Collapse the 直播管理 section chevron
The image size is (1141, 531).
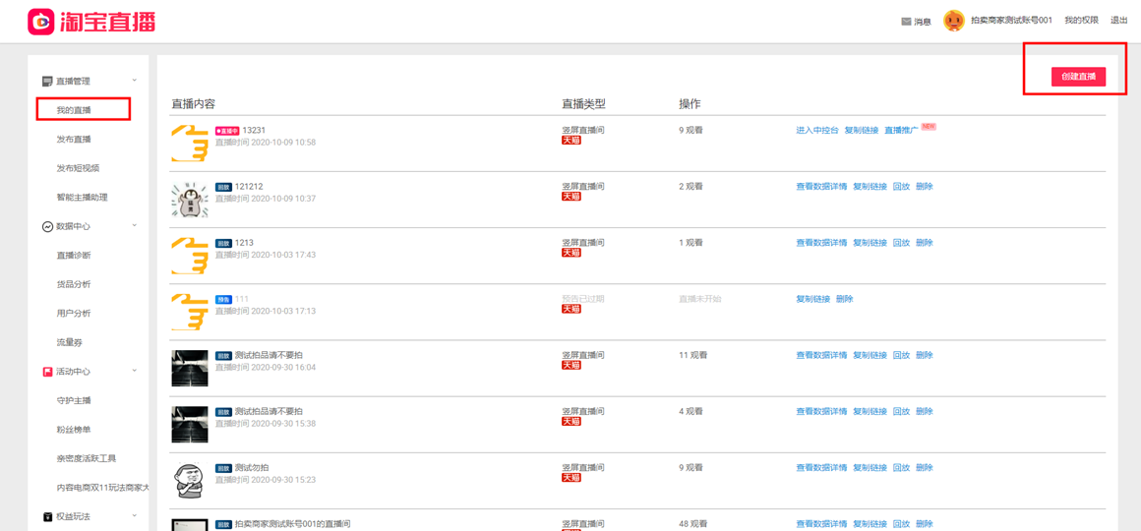135,80
